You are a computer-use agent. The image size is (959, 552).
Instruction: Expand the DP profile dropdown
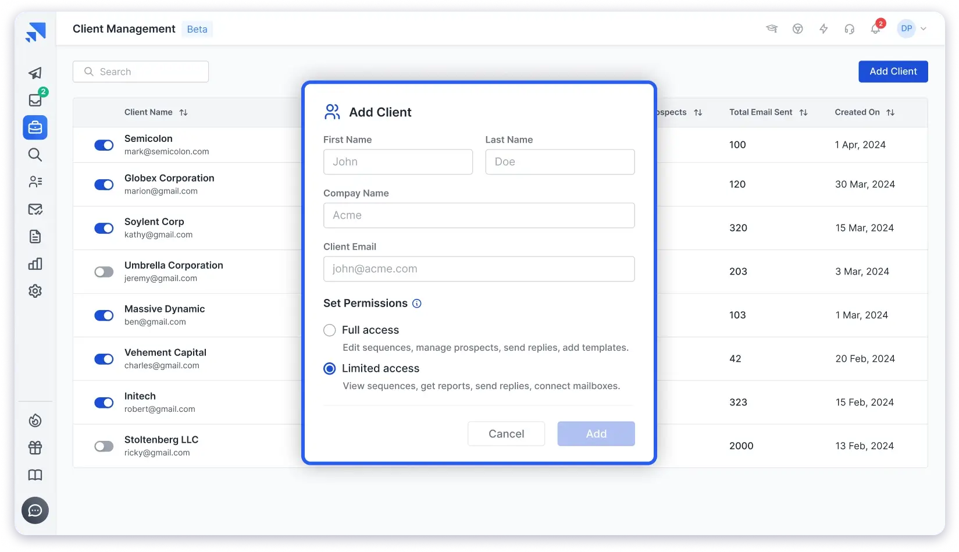coord(912,29)
